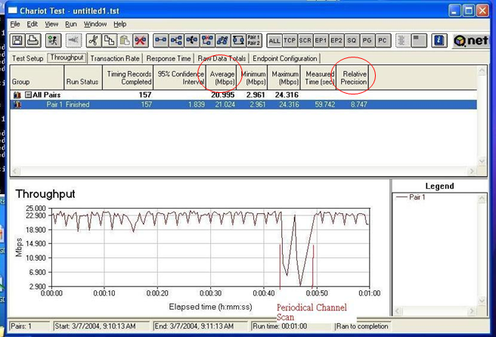Click the Run Status column header
Viewport: 496px width, 337px height.
coord(83,78)
